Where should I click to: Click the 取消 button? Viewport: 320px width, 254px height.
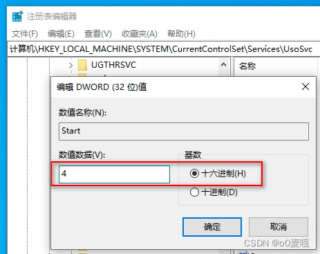click(279, 227)
